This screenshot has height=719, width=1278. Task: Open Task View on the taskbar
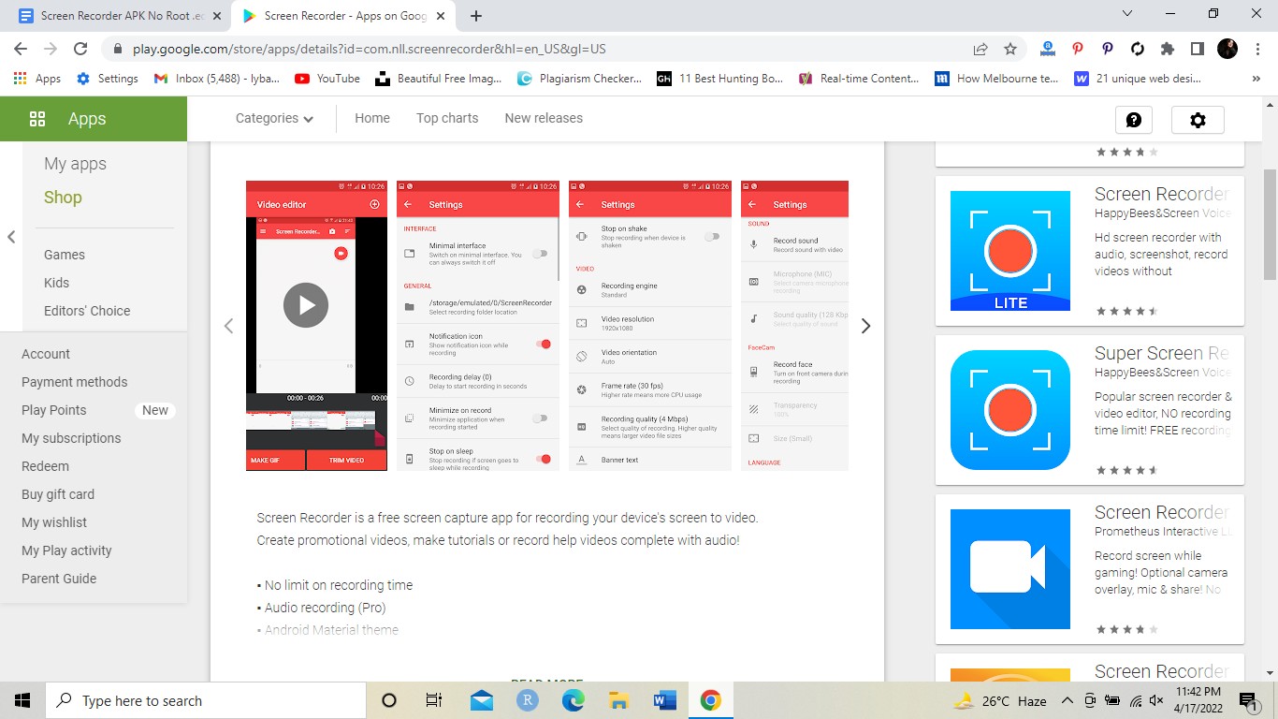pyautogui.click(x=434, y=700)
